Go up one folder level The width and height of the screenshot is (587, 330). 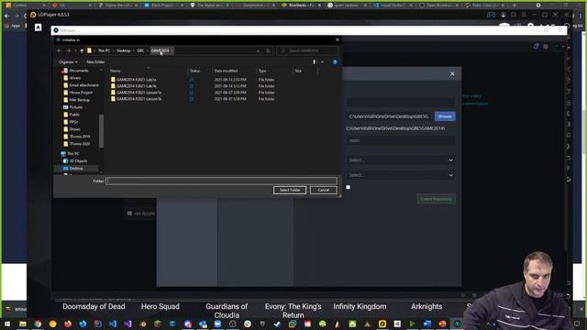click(82, 51)
